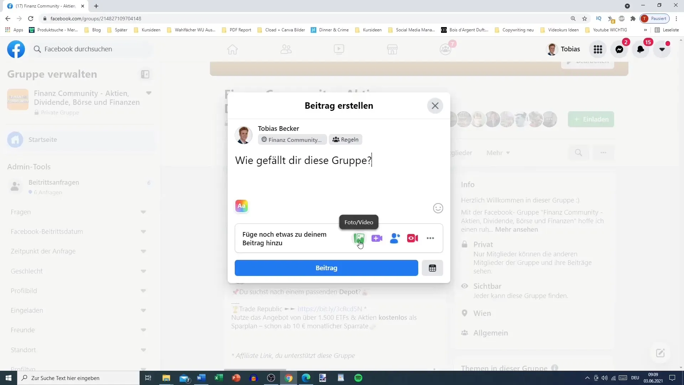This screenshot has width=684, height=385.
Task: Open Messenger with 2 unread messages
Action: 620,49
